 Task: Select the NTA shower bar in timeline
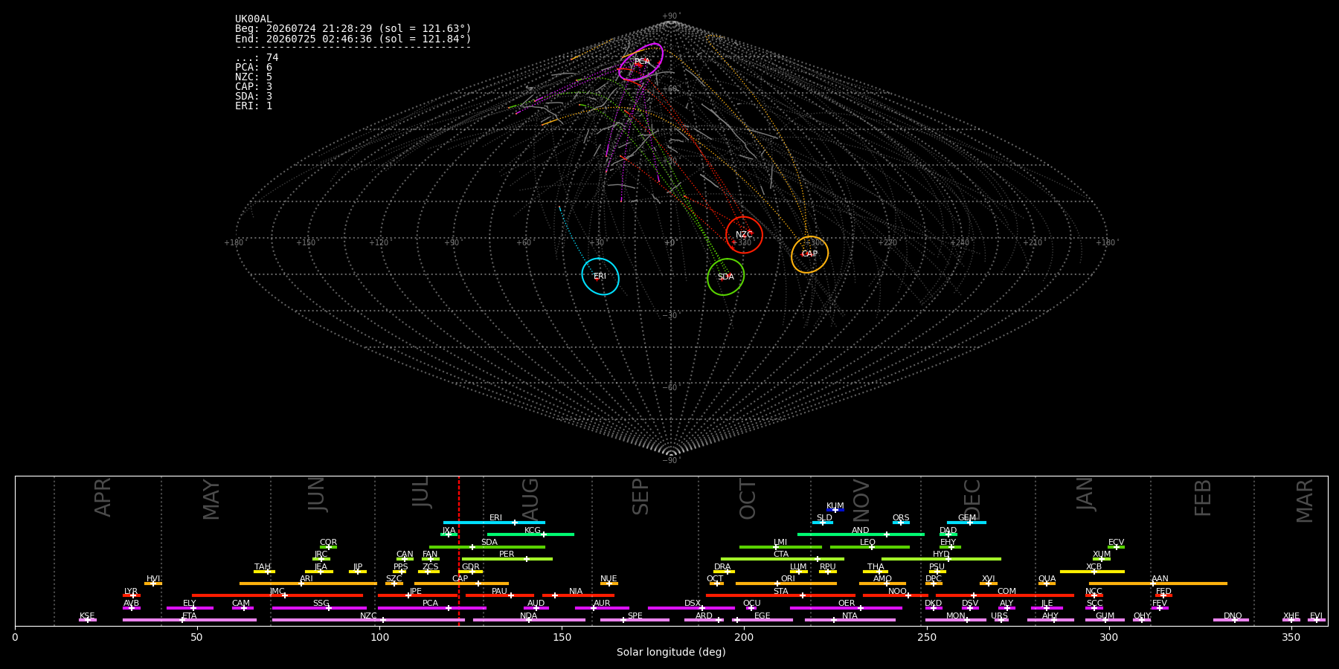coord(850,620)
